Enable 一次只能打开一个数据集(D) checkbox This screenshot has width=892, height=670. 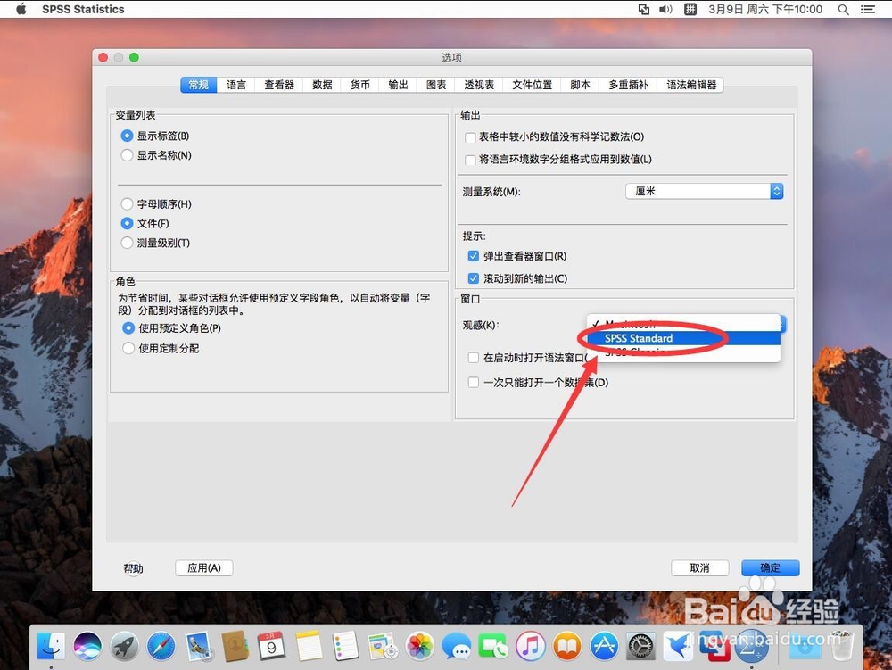point(474,382)
